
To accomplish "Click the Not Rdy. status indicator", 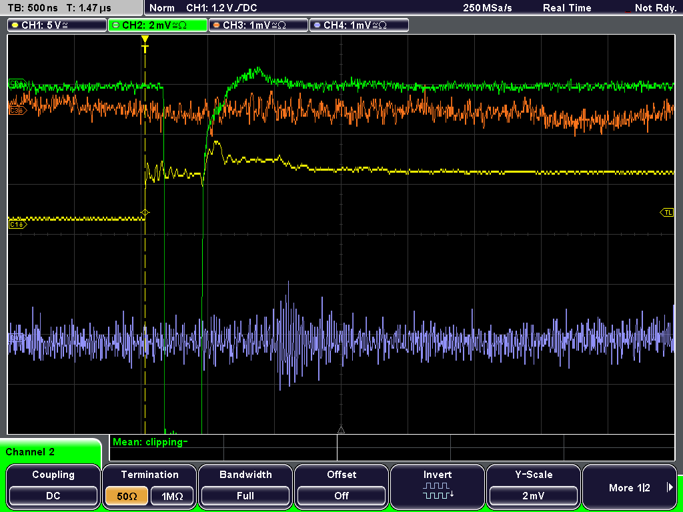I will 655,8.
